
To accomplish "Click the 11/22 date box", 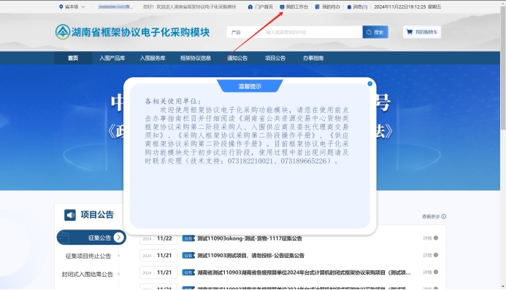I will [x=158, y=238].
